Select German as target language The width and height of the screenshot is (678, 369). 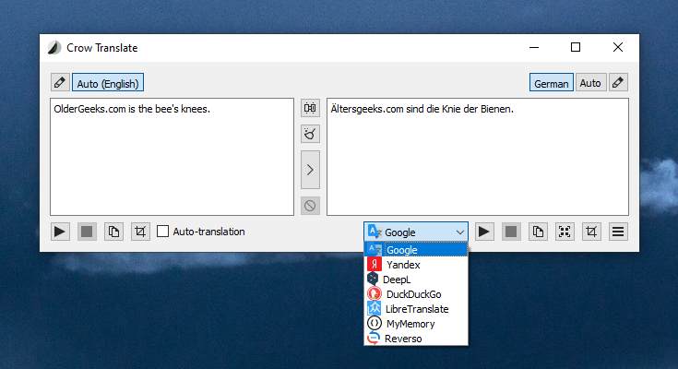pyautogui.click(x=552, y=83)
